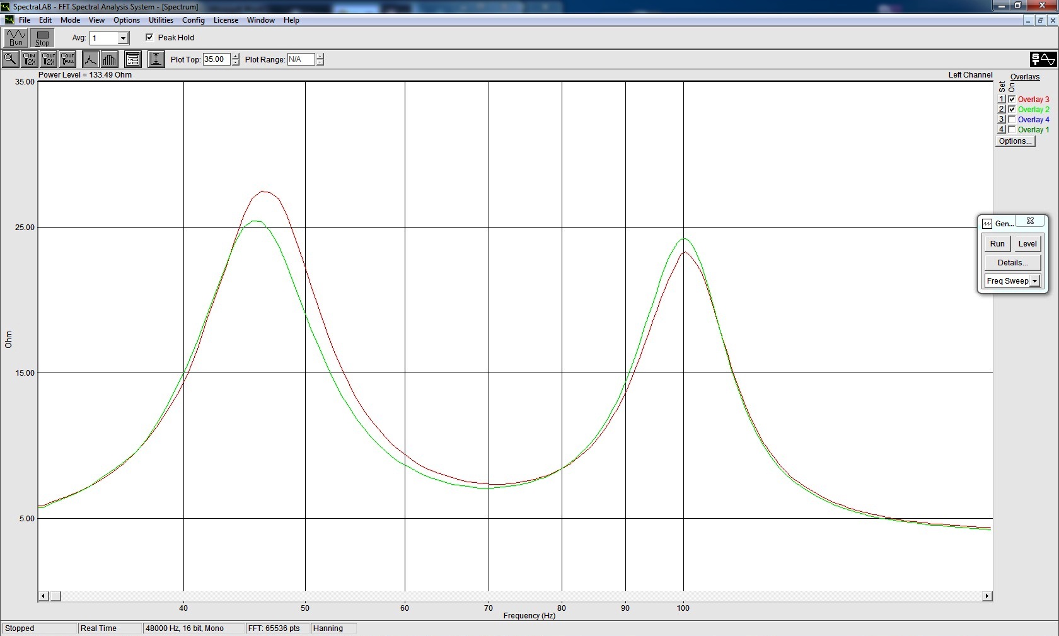
Task: Click the 'Hanning' status bar entry
Action: [333, 628]
